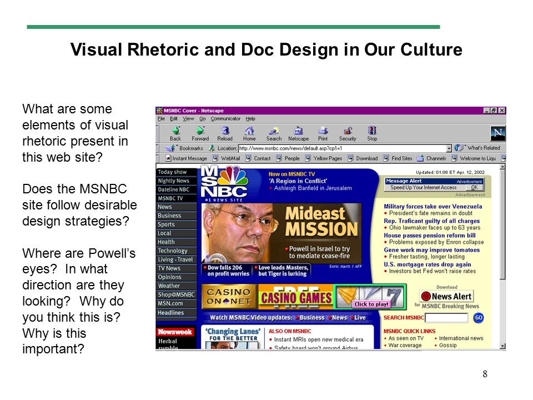Open 'Gene work may improve tomatoes' link
The width and height of the screenshot is (533, 400).
point(432,250)
